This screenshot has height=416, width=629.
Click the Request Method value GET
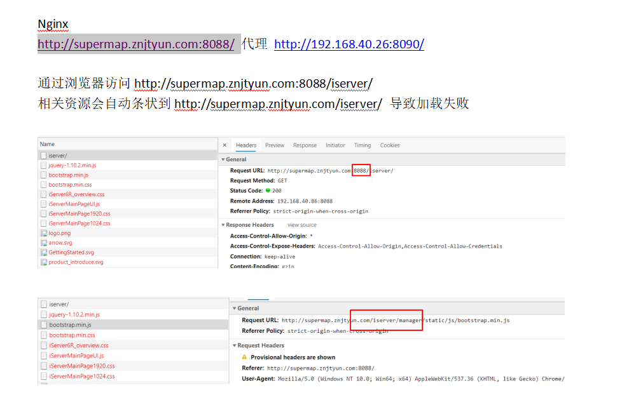(x=282, y=181)
